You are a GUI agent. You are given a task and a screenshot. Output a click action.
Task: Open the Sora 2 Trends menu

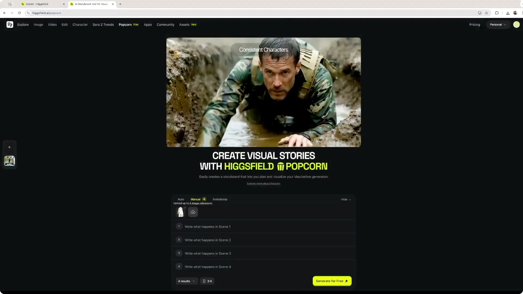coord(103,24)
